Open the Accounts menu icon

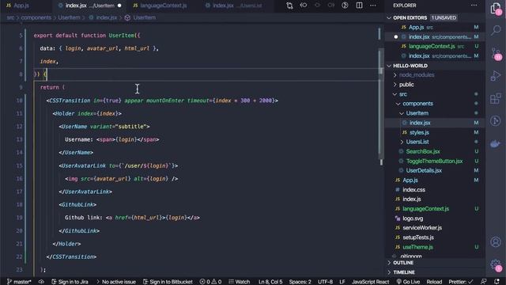[496, 241]
